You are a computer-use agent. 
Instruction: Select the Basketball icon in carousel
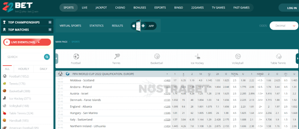tap(157, 56)
